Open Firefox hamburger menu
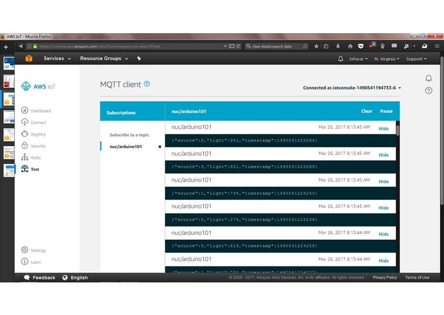The image size is (444, 315). pos(437,46)
